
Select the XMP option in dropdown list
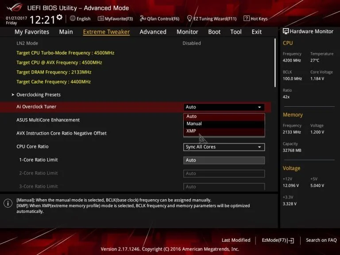[191, 131]
